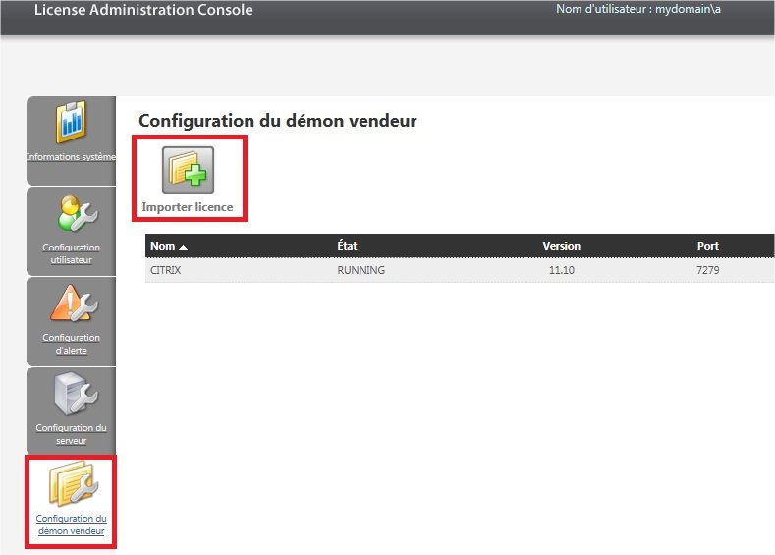Click the Configuration d'alerte tab label
This screenshot has width=775, height=555.
pos(71,344)
